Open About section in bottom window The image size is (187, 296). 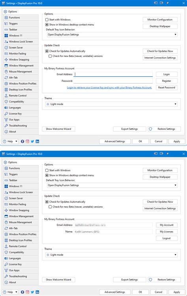(21, 283)
